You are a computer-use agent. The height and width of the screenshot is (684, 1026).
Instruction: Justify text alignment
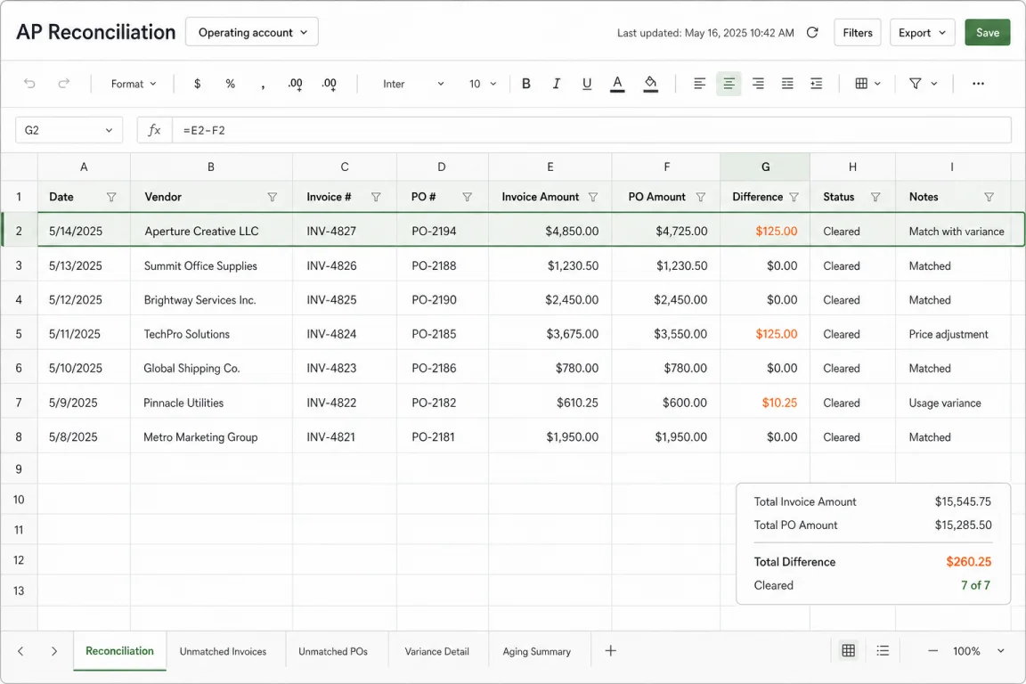pyautogui.click(x=787, y=84)
